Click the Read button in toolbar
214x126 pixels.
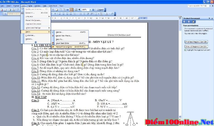pyautogui.click(x=100, y=10)
